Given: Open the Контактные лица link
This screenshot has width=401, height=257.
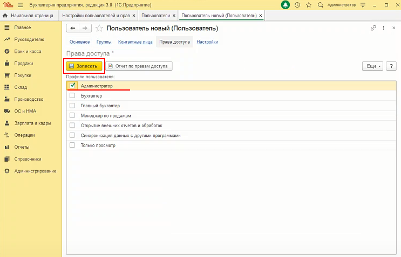Looking at the screenshot, I should (x=135, y=42).
